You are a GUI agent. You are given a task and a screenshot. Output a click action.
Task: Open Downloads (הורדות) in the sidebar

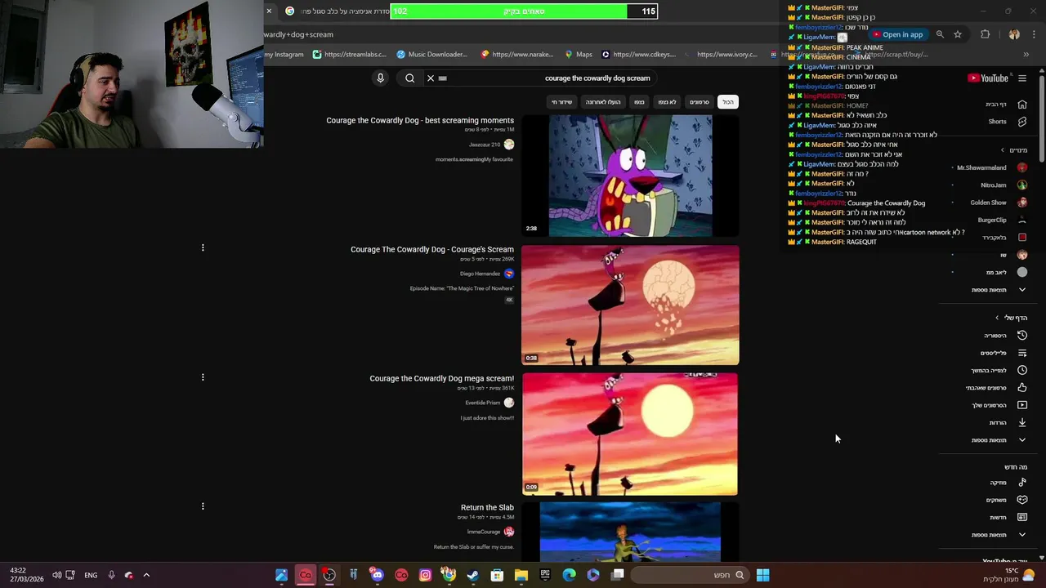click(x=1007, y=423)
